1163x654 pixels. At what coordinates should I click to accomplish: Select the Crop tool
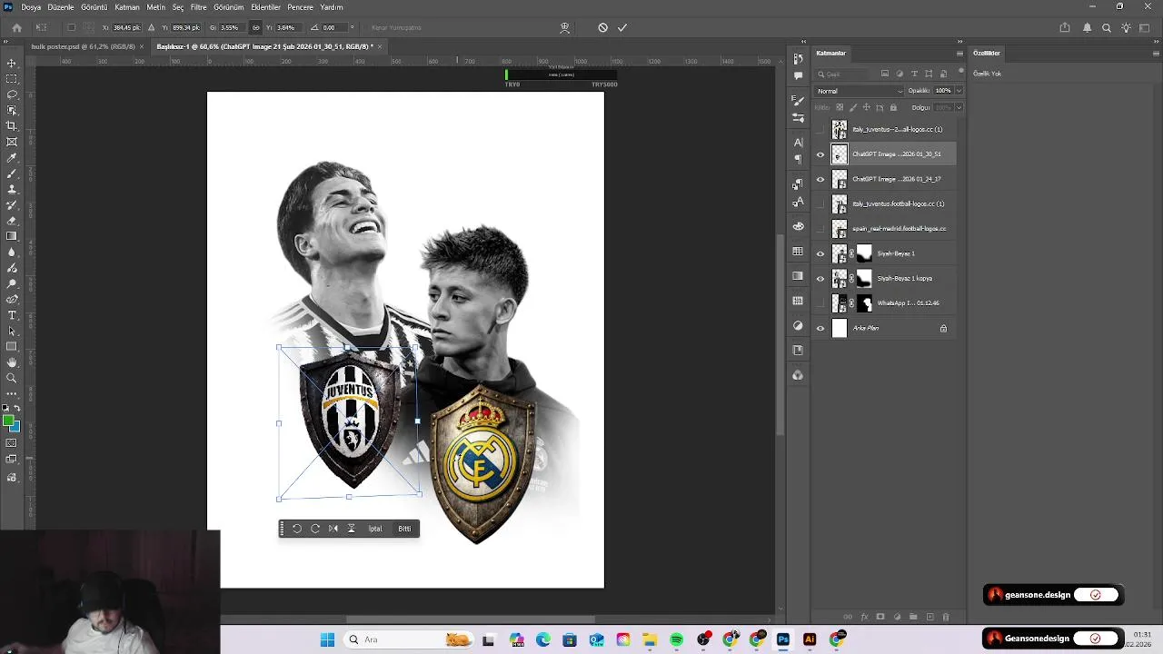pos(12,126)
